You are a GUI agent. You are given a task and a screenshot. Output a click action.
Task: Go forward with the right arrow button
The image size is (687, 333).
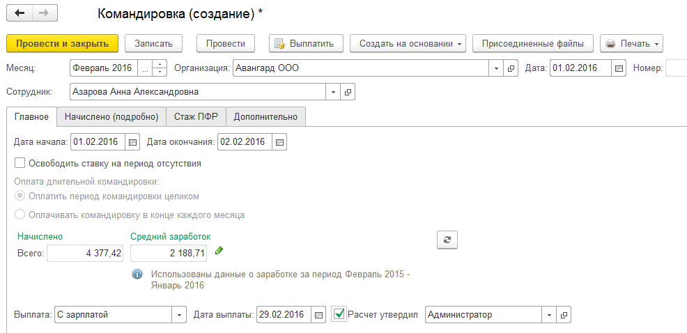[45, 13]
